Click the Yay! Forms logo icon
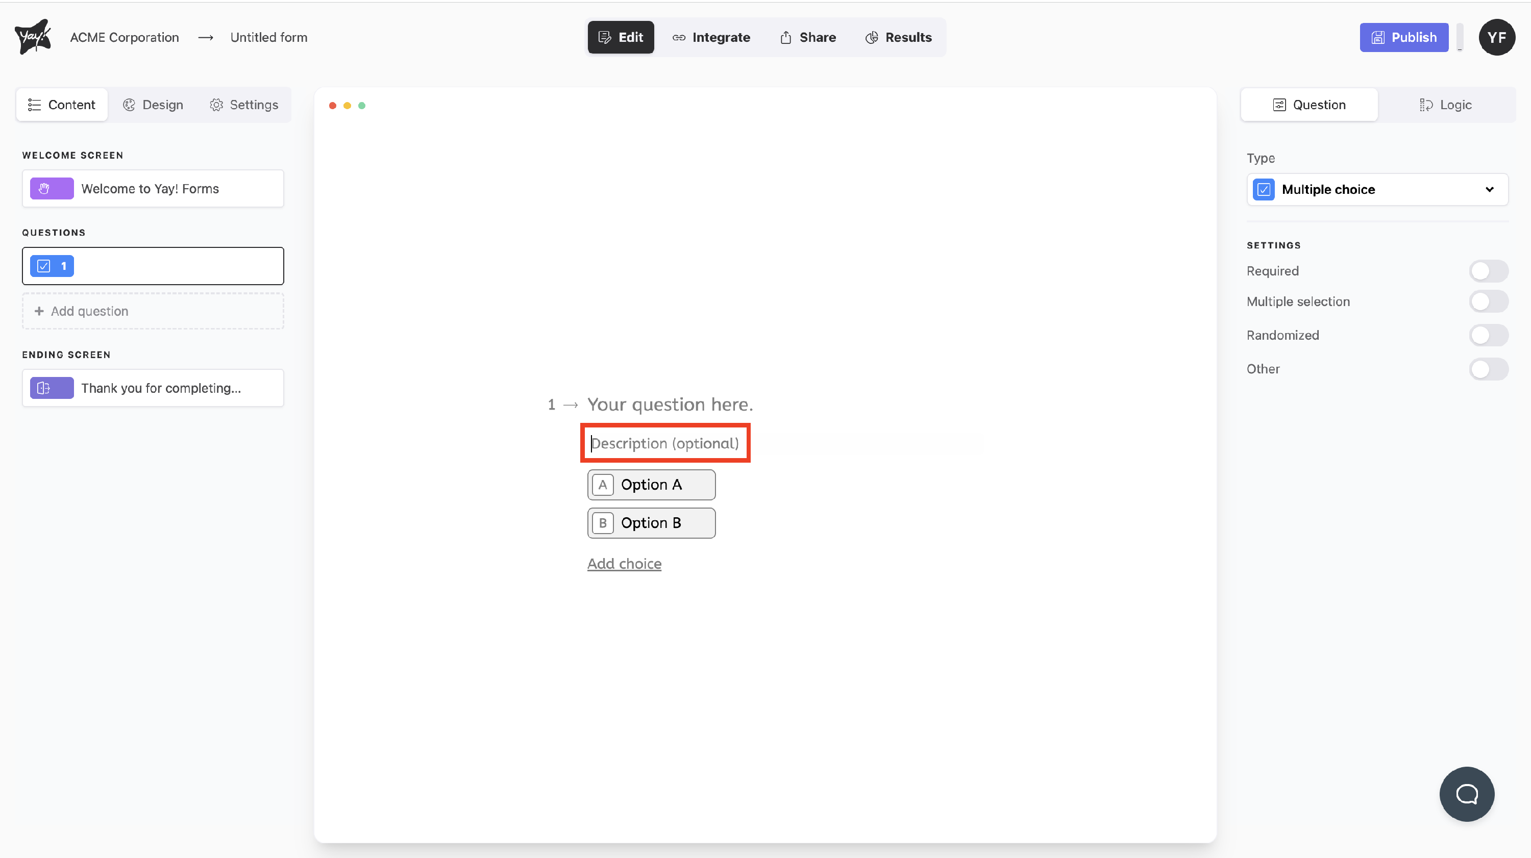1531x858 pixels. coord(33,37)
